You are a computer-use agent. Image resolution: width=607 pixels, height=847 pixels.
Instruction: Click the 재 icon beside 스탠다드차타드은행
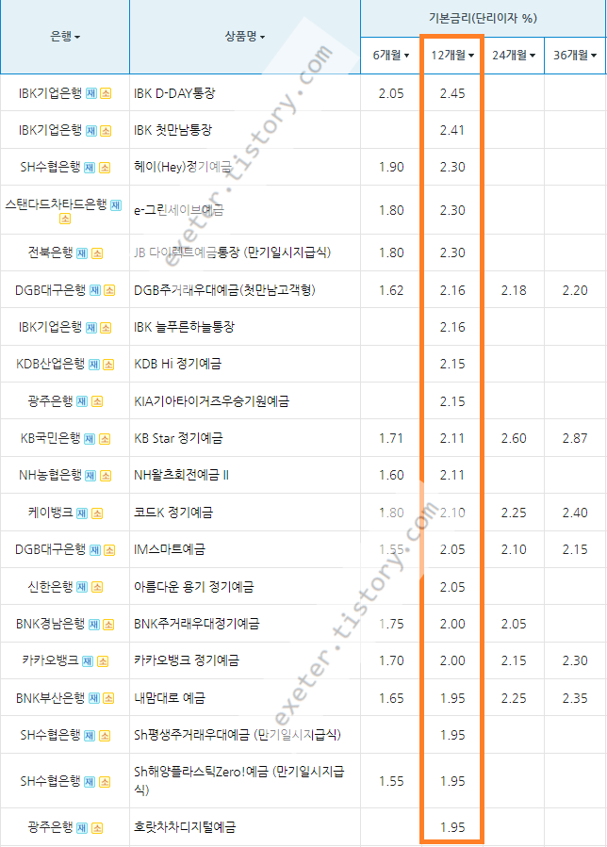(116, 204)
